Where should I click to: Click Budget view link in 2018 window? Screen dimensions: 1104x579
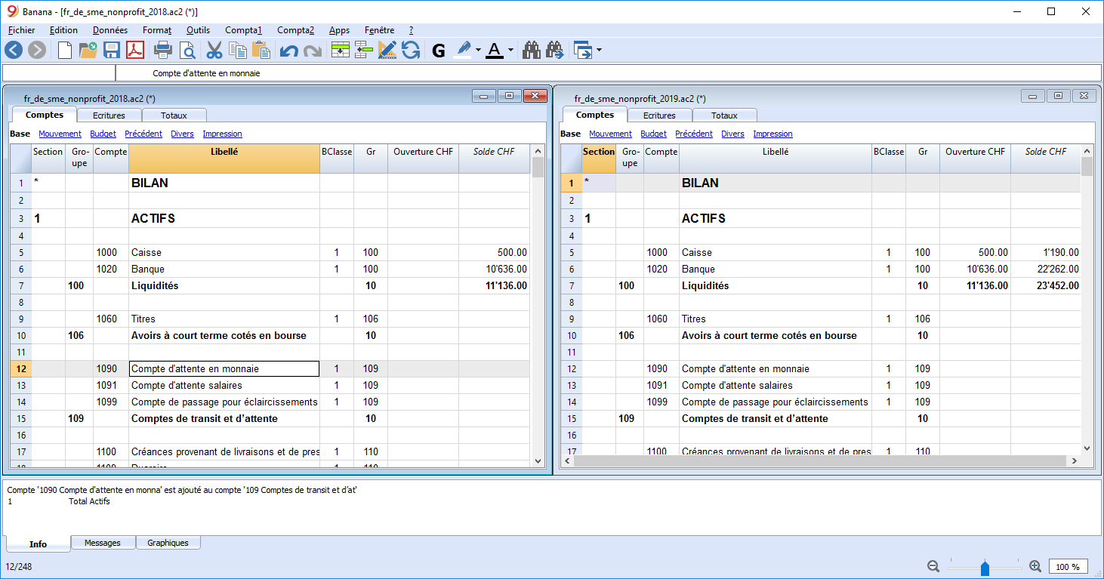pyautogui.click(x=103, y=134)
